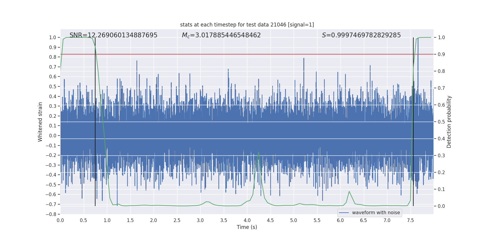Click the −0.3 tick on Whitened strain axis
482x241 pixels.
[51, 165]
